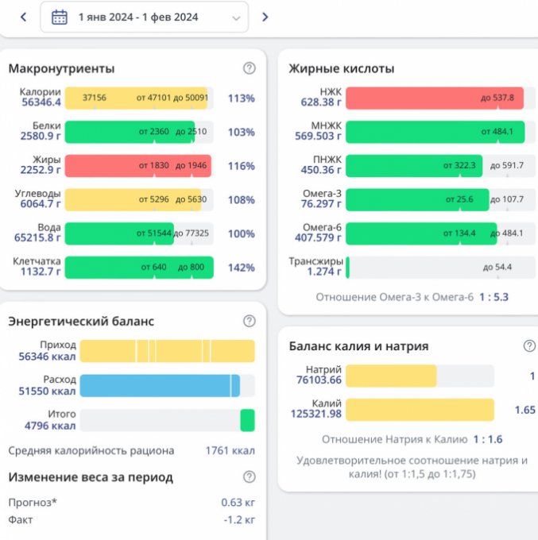Open help icon for Баланс калия и натрия
This screenshot has height=540, width=538.
(529, 345)
